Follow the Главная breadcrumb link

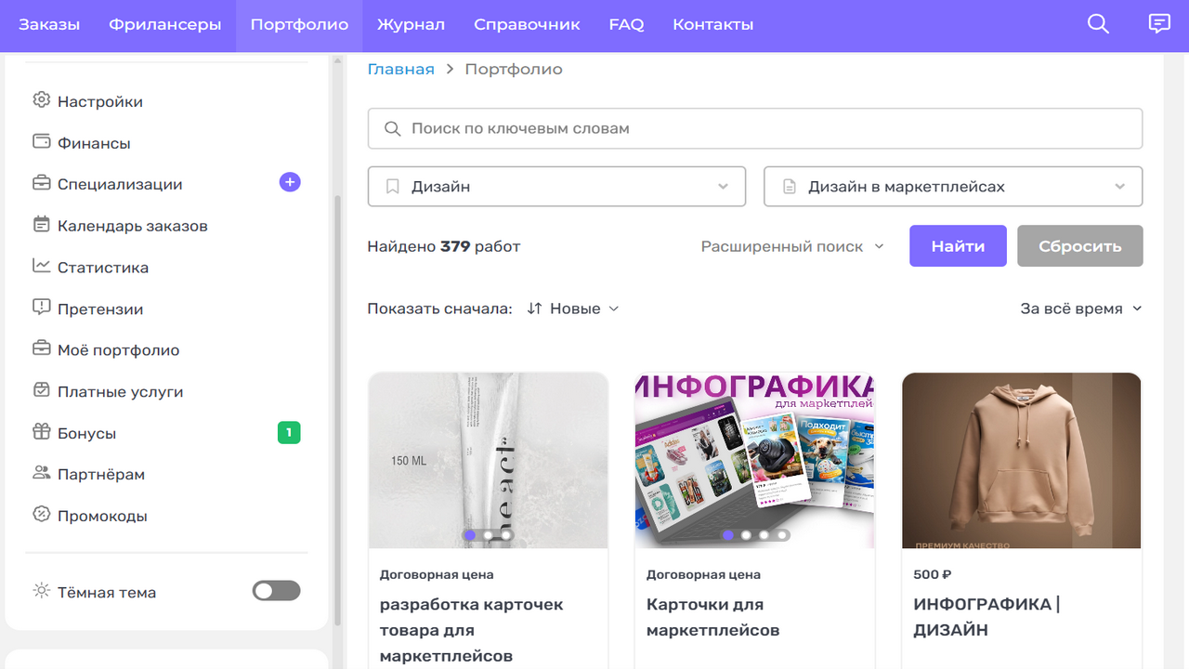400,68
